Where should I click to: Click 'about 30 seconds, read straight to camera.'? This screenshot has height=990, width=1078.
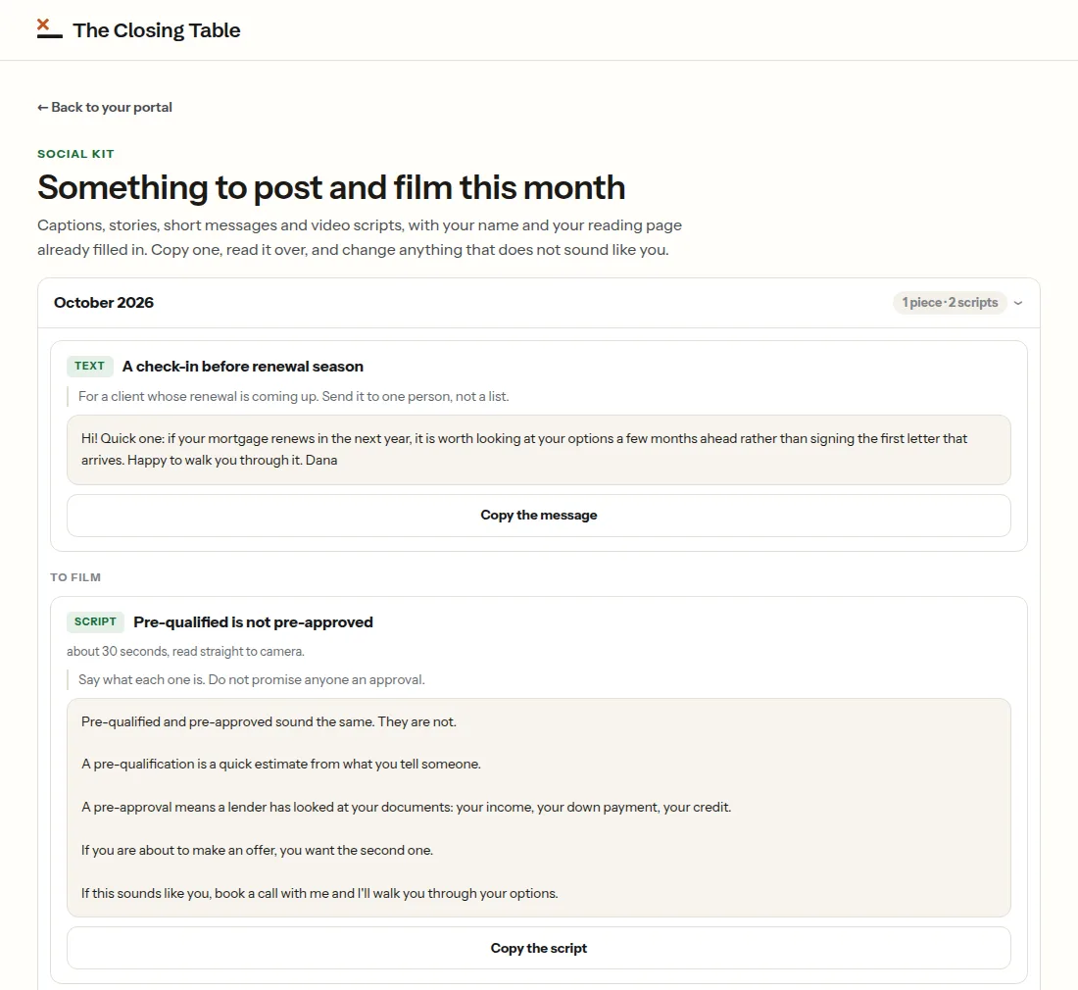(x=185, y=651)
